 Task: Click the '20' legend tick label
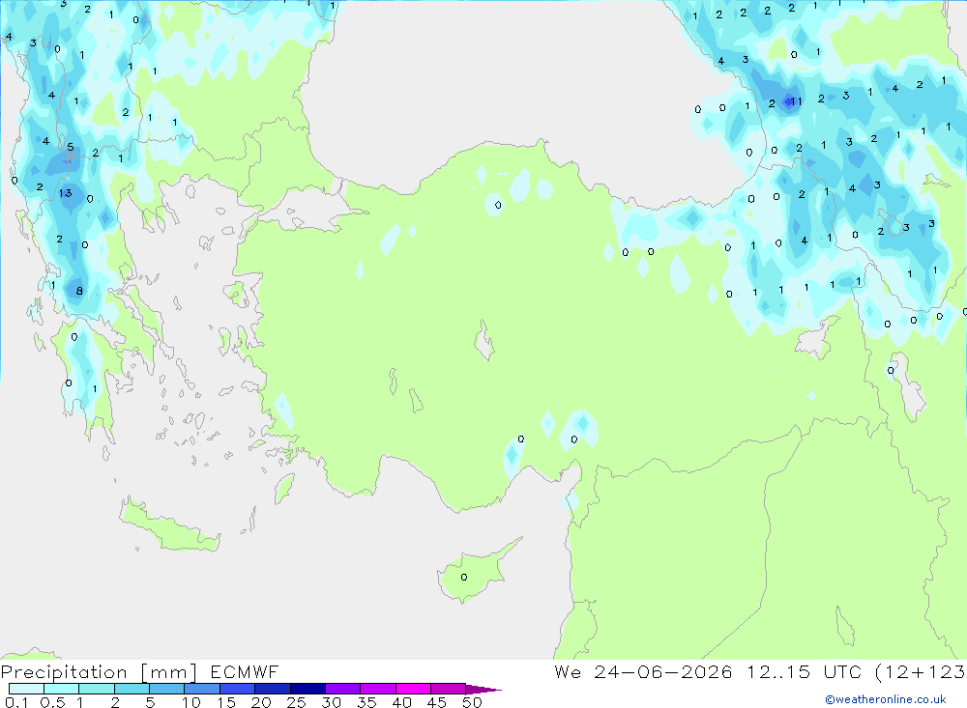261,702
